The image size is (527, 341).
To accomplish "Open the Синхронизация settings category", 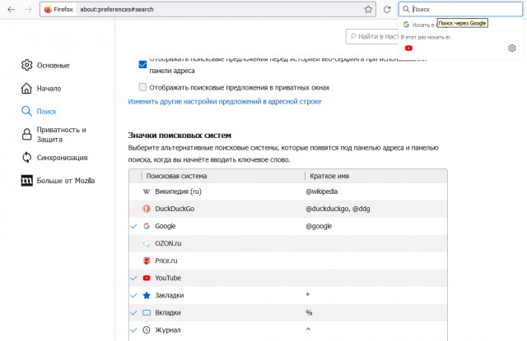I will (x=62, y=158).
